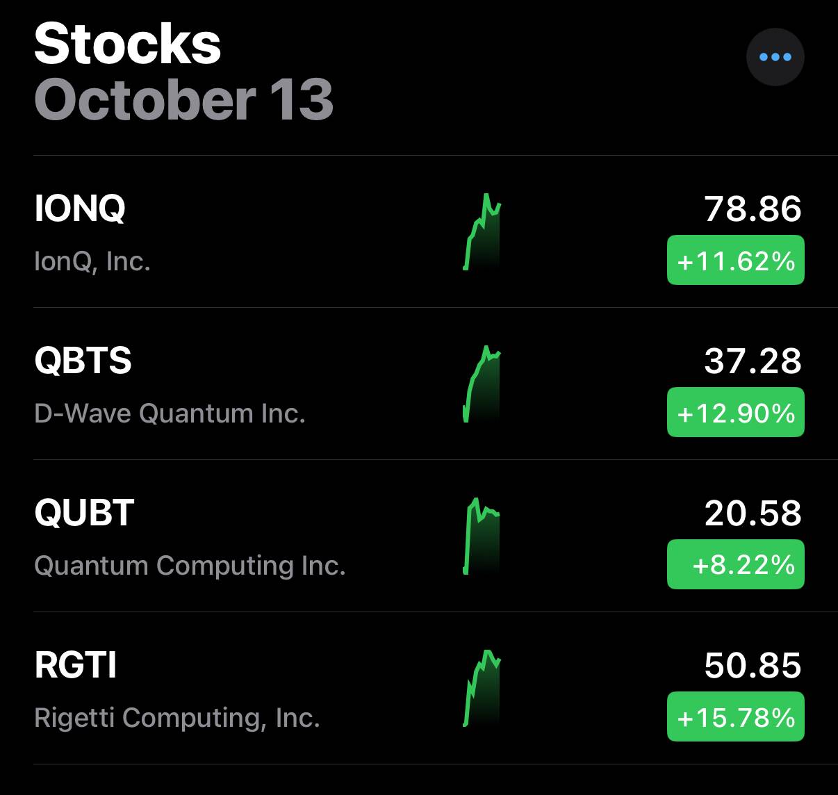Click the Quantum Computing Inc. company name
Image resolution: width=838 pixels, height=795 pixels.
[x=190, y=566]
